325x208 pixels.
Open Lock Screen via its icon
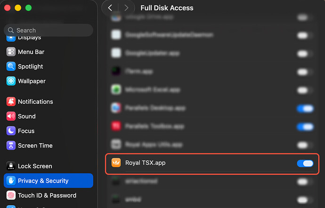point(11,166)
